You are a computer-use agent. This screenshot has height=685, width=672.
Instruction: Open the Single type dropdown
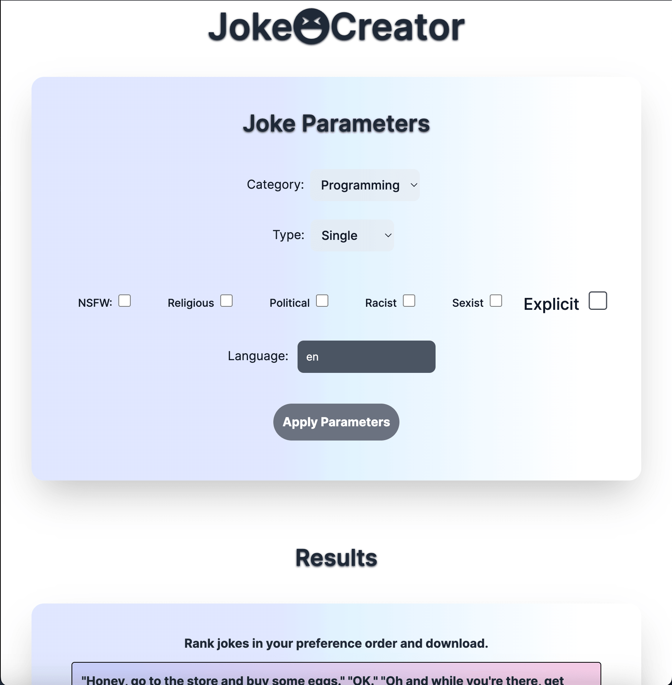[x=352, y=235]
